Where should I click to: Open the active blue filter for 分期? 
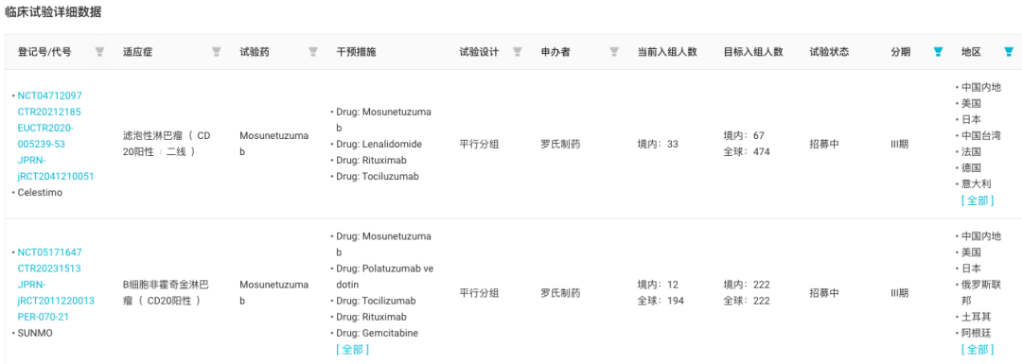pos(939,52)
